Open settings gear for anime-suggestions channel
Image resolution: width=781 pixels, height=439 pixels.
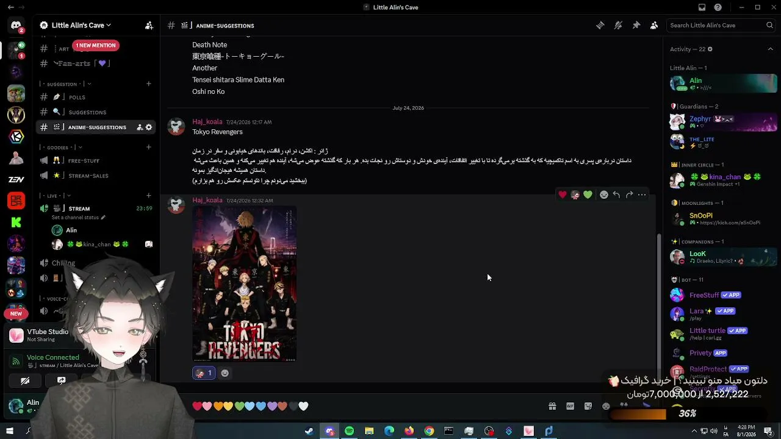coord(149,127)
